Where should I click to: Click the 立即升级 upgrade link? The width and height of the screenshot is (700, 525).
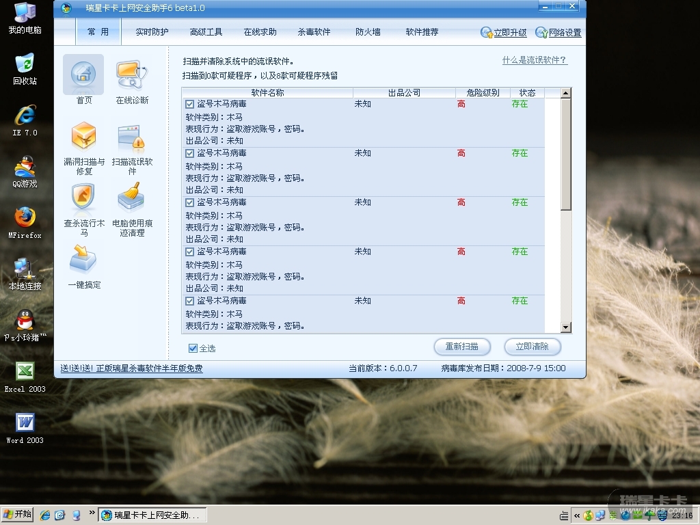(x=510, y=33)
